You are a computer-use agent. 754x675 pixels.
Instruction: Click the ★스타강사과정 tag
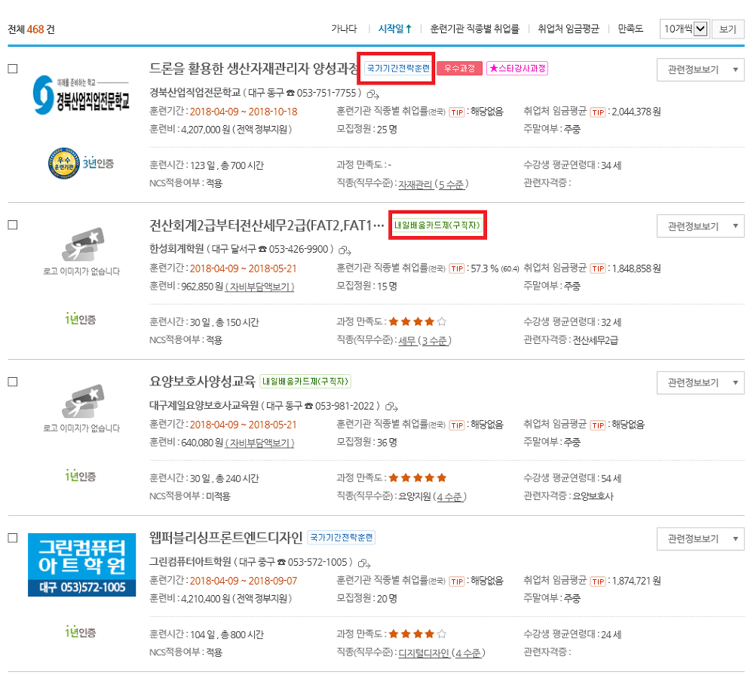pos(517,69)
